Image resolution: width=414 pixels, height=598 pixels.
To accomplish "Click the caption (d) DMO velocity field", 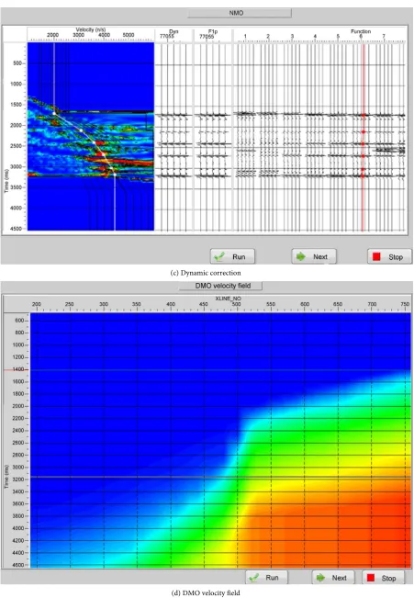I will (206, 593).
